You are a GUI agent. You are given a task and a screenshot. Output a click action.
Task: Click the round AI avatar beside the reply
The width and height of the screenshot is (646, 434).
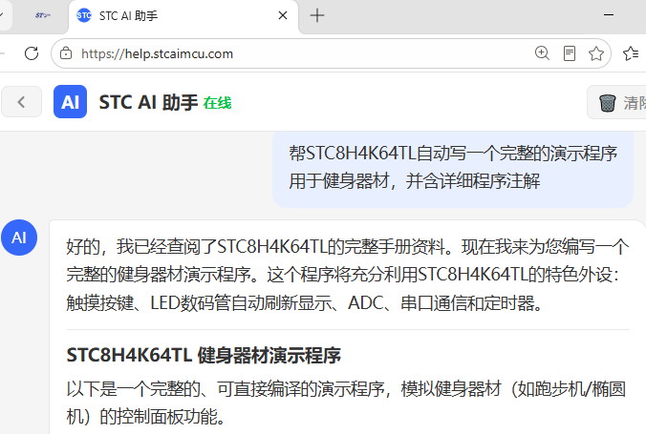[x=19, y=238]
